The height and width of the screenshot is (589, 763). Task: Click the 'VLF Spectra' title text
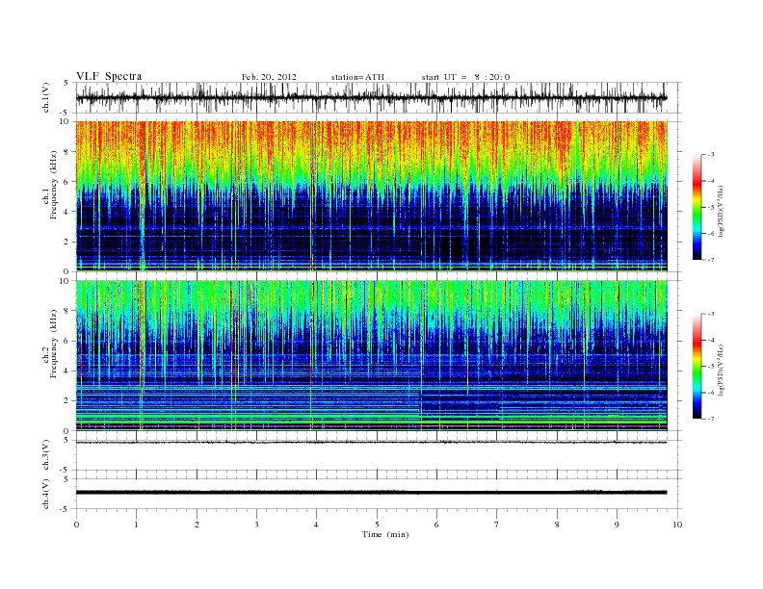[x=109, y=76]
